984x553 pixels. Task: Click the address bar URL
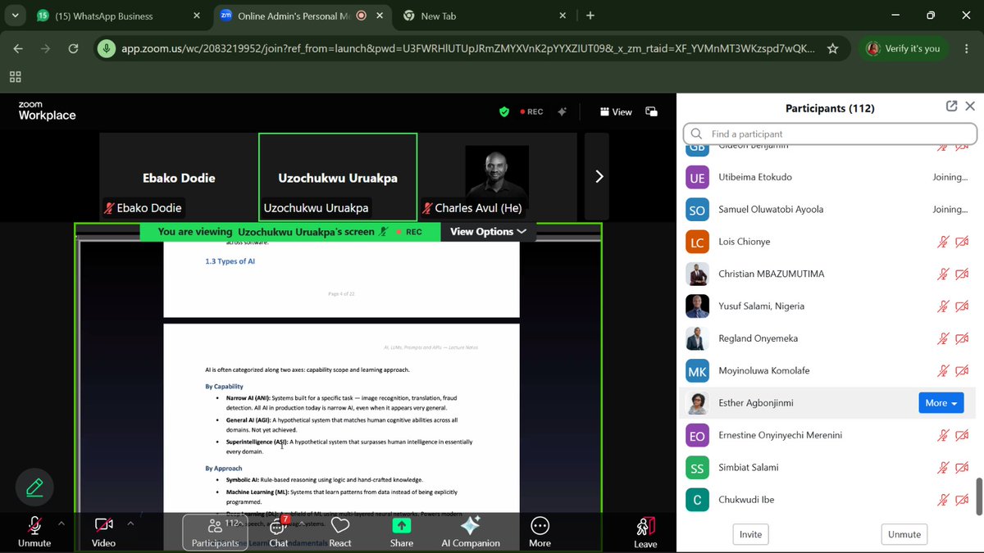pos(467,48)
